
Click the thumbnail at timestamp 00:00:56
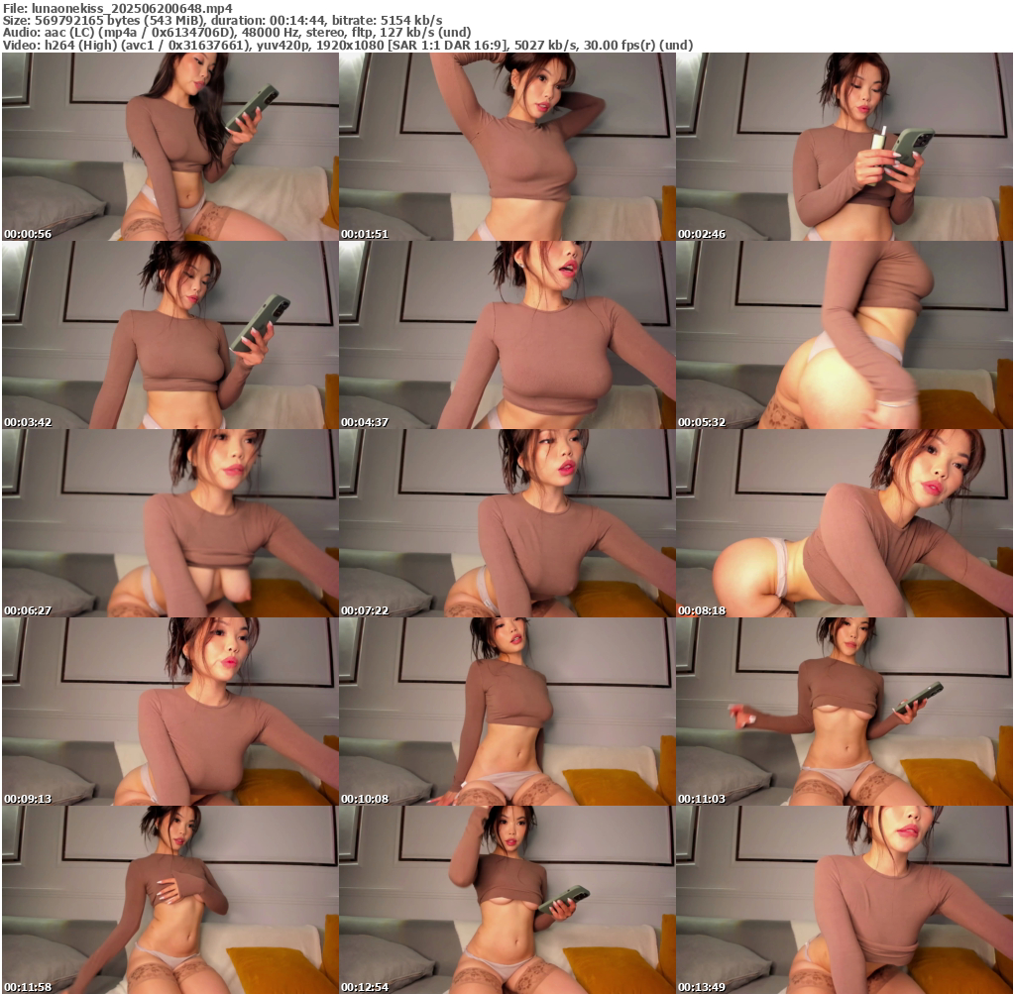[169, 147]
